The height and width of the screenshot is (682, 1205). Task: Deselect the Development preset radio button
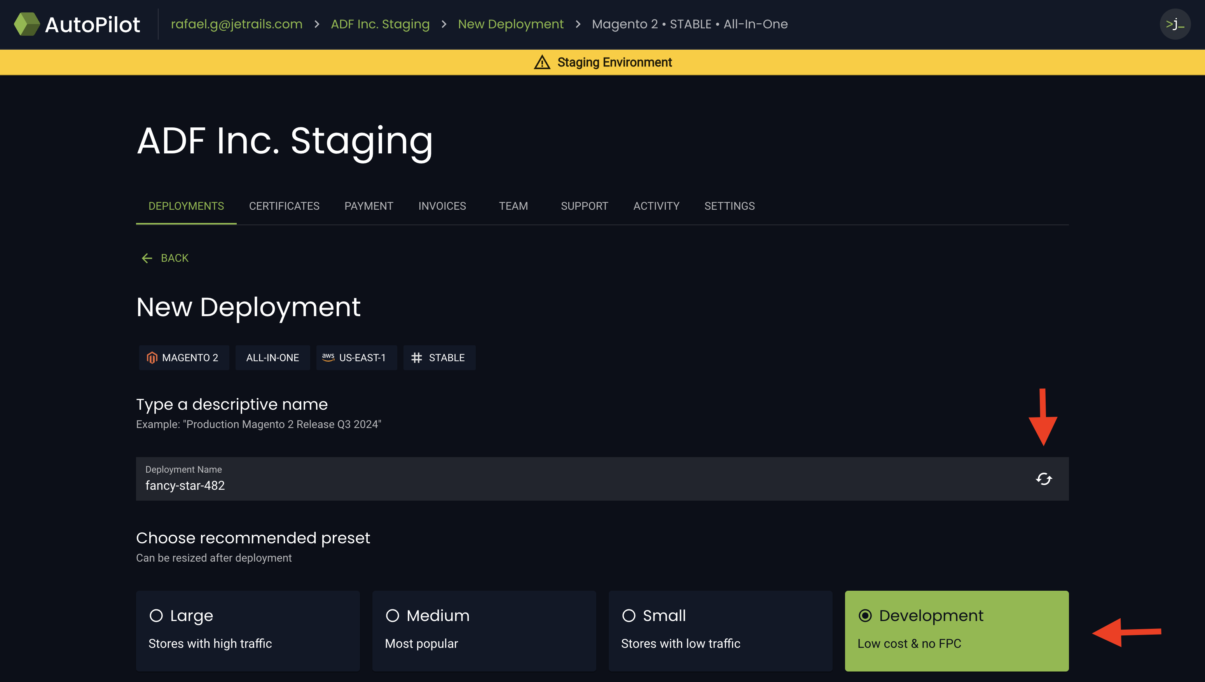pyautogui.click(x=866, y=616)
